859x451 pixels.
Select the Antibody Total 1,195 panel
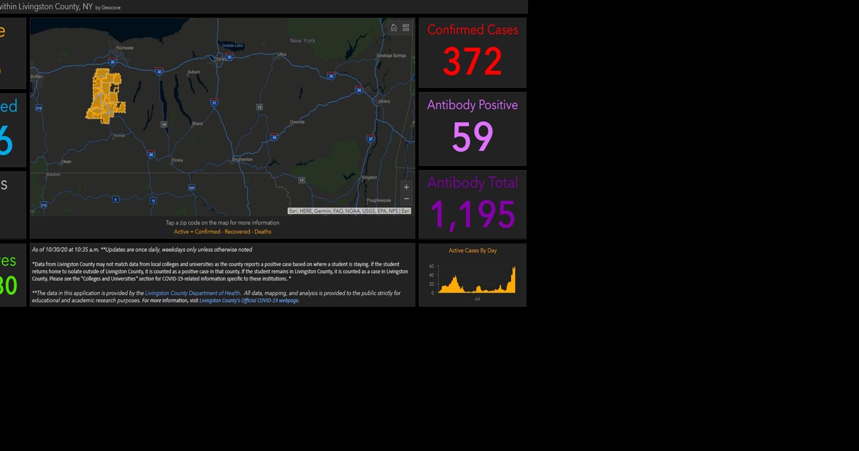[472, 204]
